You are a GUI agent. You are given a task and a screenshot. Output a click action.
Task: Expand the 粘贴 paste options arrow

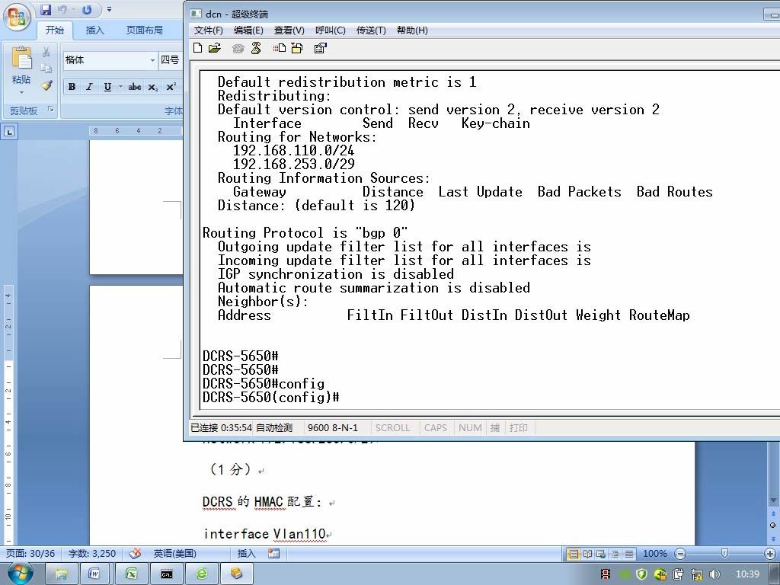pyautogui.click(x=21, y=92)
